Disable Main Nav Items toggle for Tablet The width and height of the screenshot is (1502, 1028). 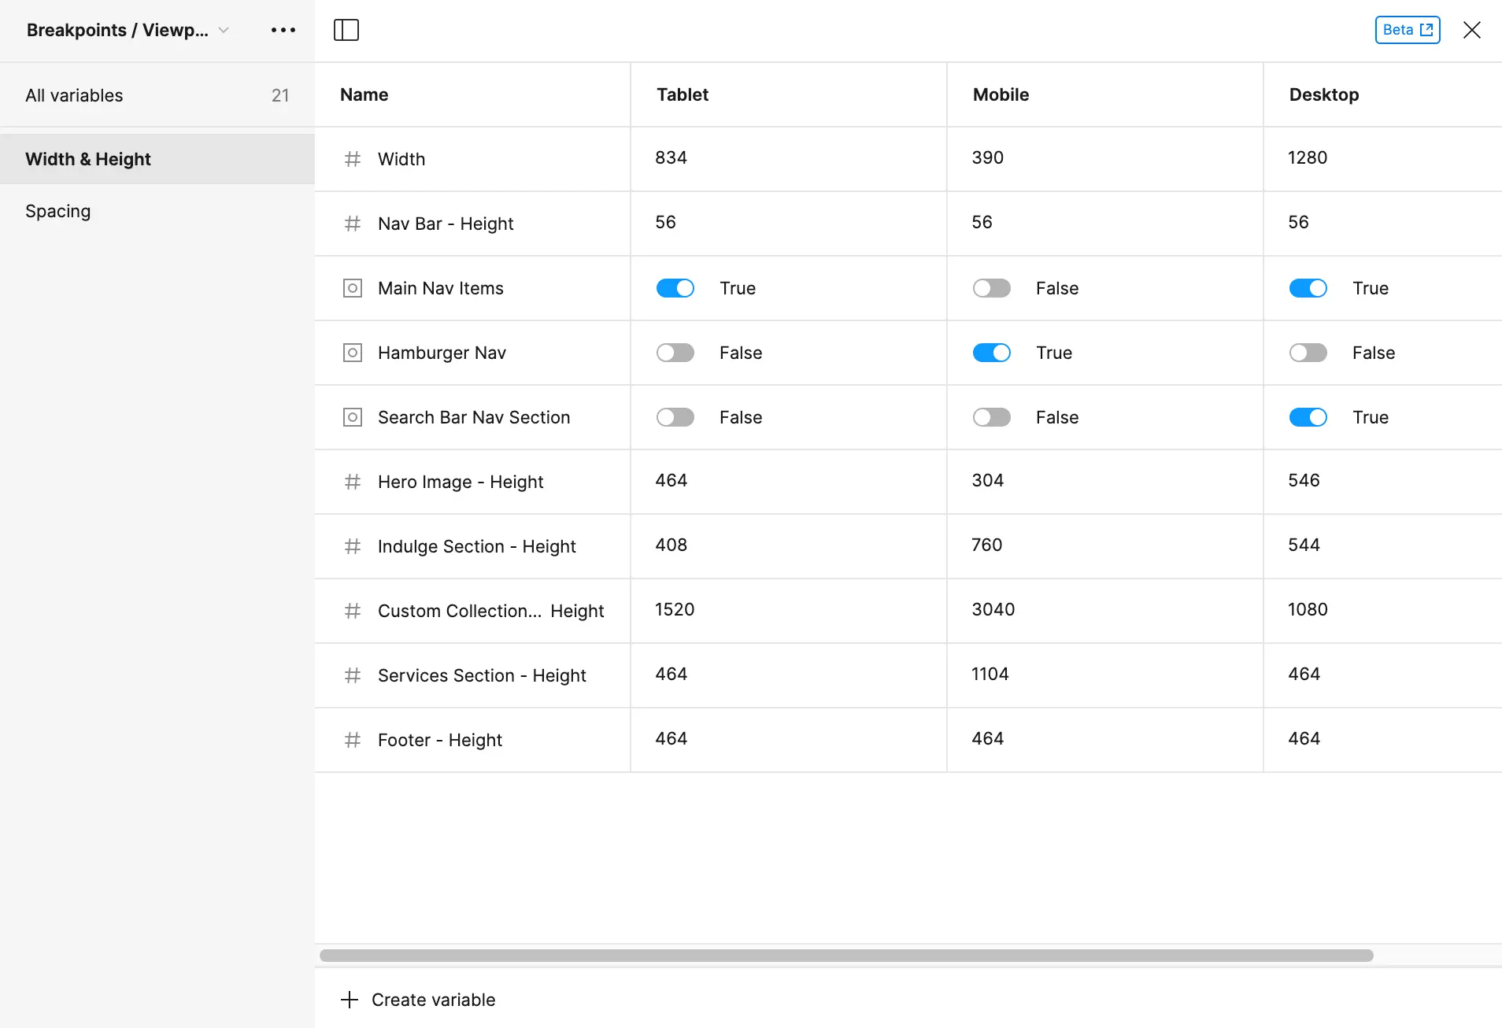click(x=675, y=288)
